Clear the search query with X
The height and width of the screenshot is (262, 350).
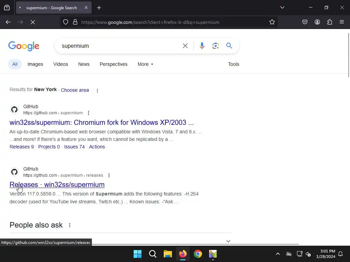pyautogui.click(x=185, y=46)
